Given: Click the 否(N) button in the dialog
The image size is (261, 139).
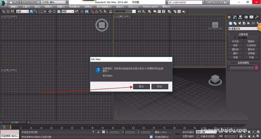Looking at the screenshot, I should point(160,86).
